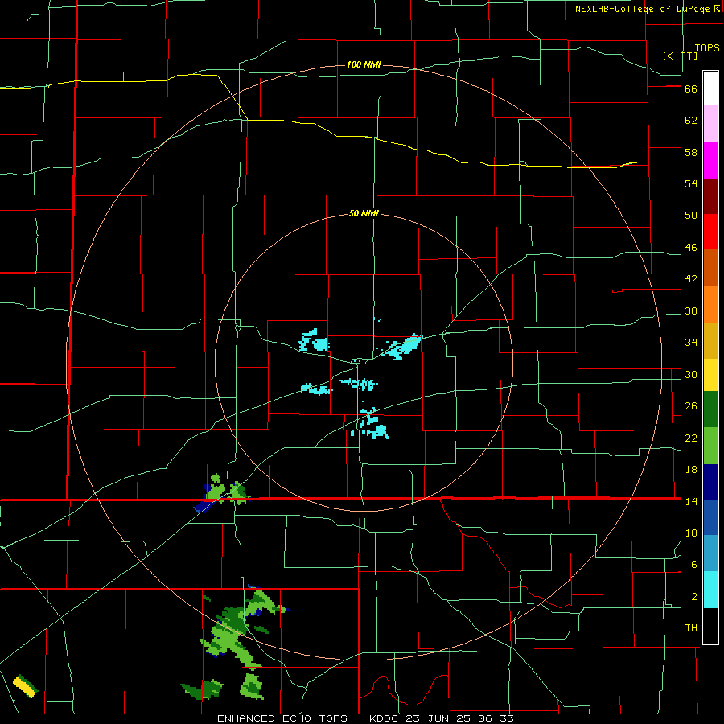Screen dimensions: 724x724
Task: Click the 30 value on the legend
Action: click(691, 374)
